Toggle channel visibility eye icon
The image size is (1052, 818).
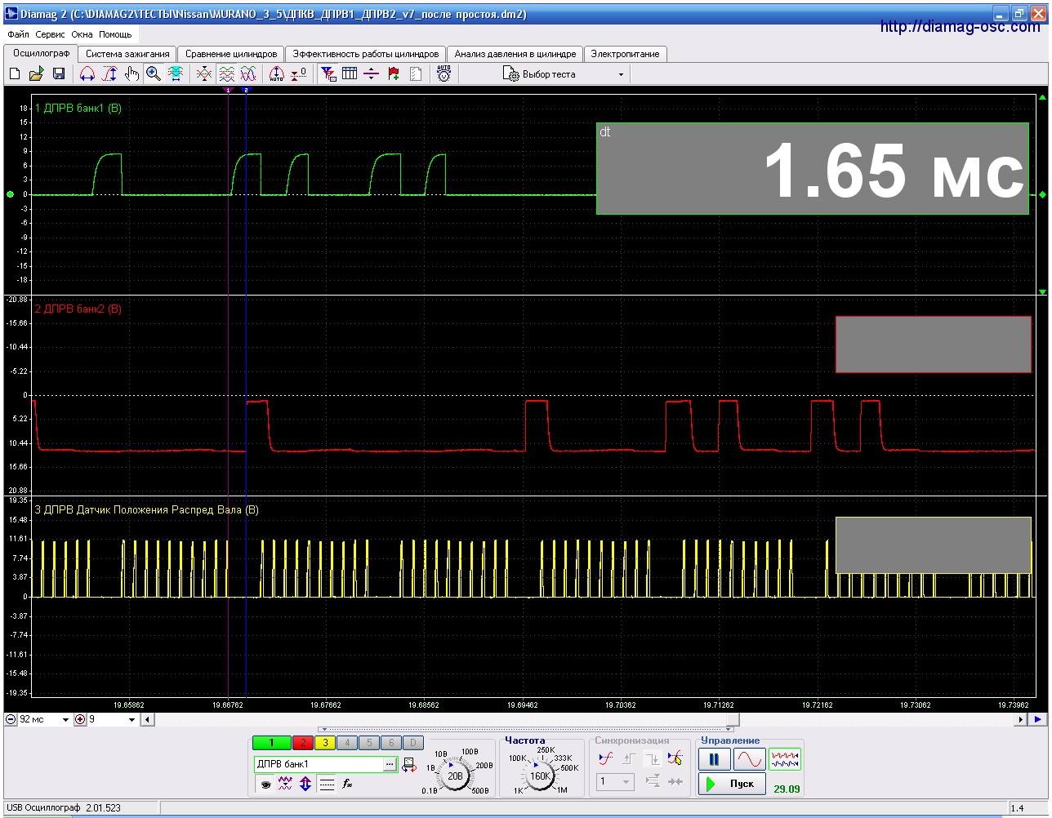[x=265, y=784]
